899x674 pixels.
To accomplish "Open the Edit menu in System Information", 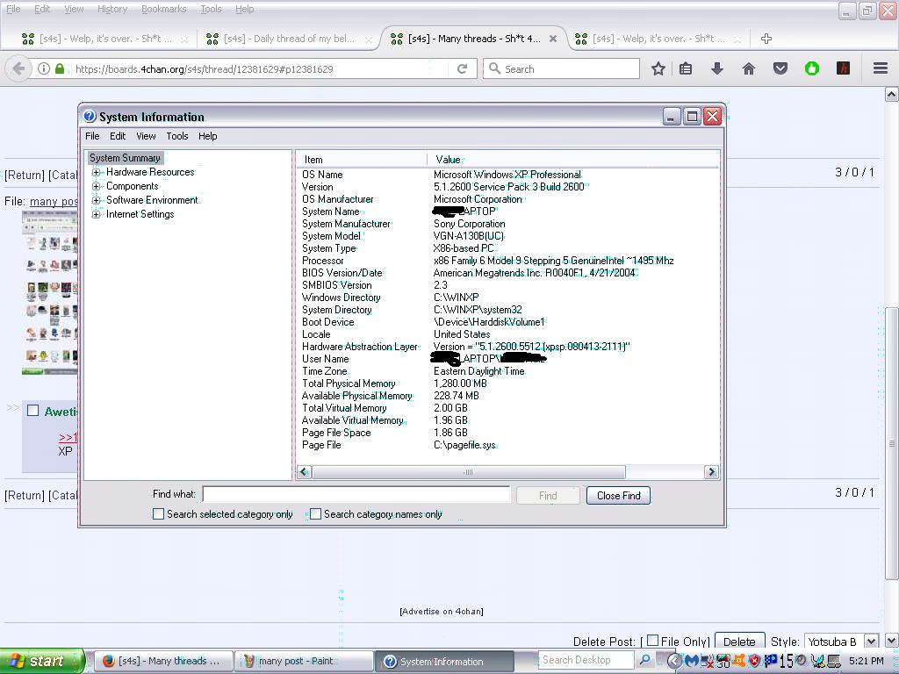I will pyautogui.click(x=118, y=136).
